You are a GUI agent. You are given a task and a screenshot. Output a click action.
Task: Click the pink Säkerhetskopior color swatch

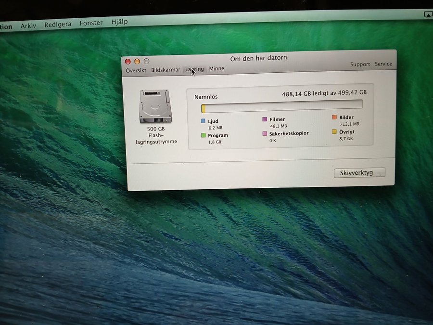[265, 133]
